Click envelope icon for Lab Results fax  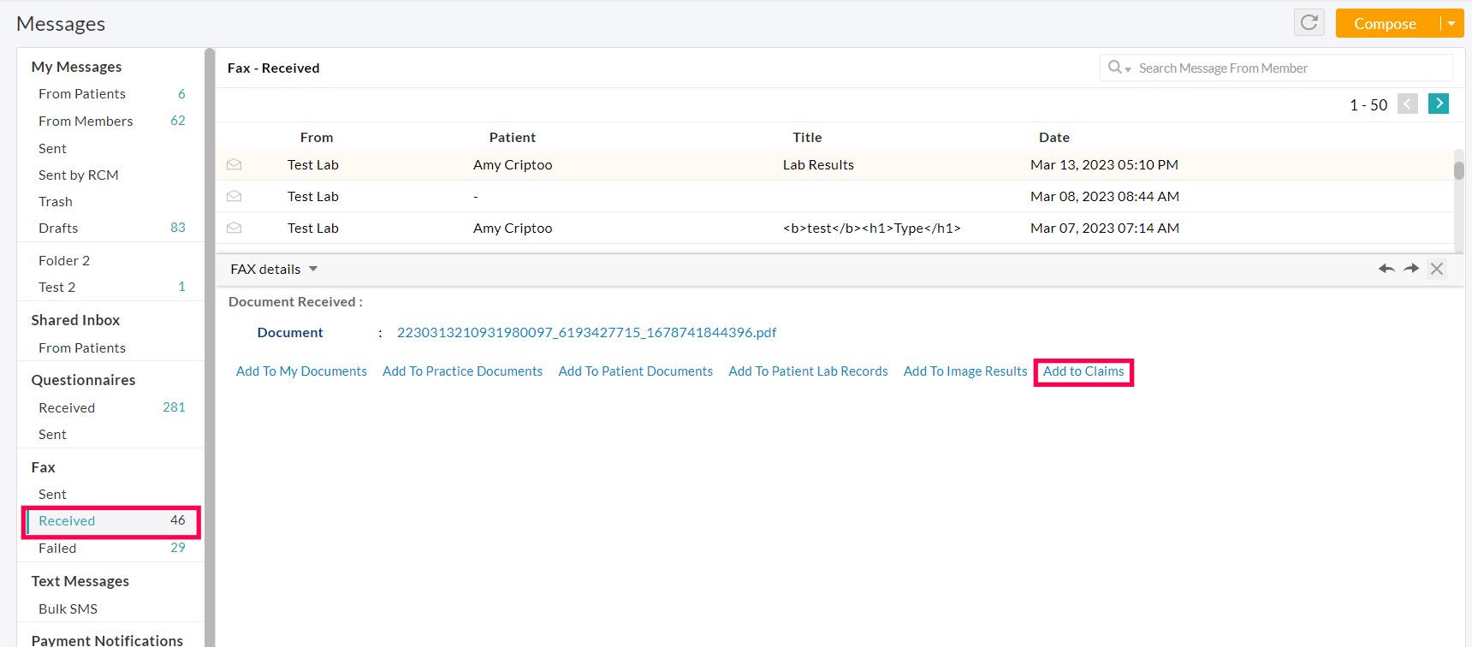(x=234, y=165)
